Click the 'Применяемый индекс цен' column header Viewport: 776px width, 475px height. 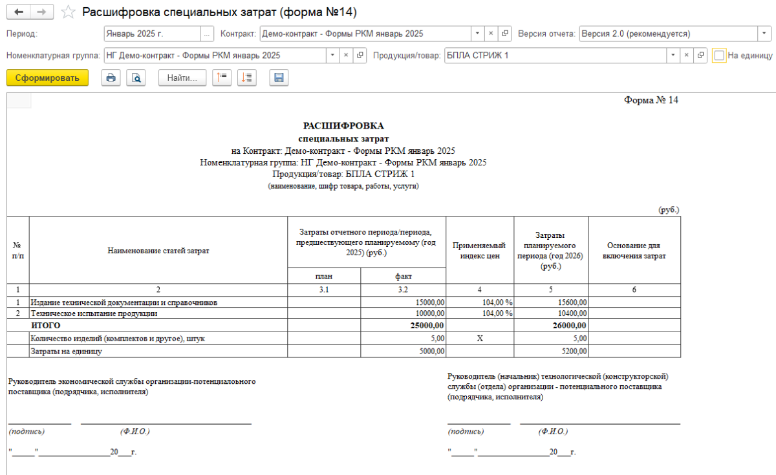480,250
